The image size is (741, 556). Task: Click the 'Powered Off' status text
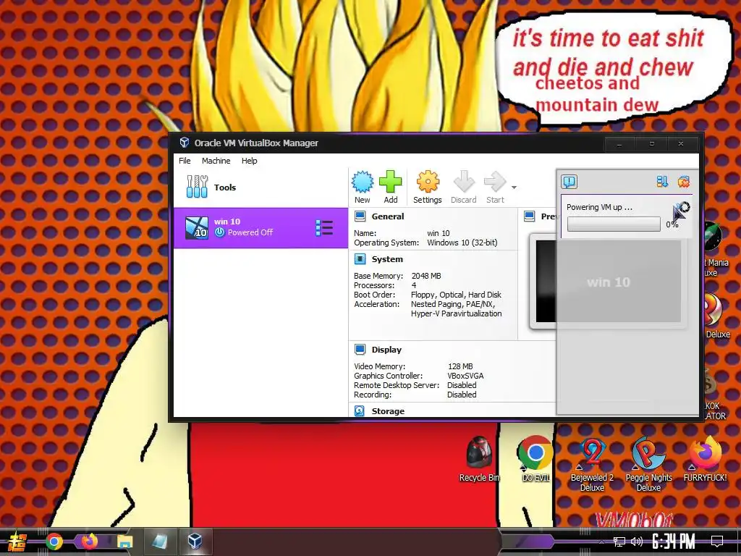point(250,232)
